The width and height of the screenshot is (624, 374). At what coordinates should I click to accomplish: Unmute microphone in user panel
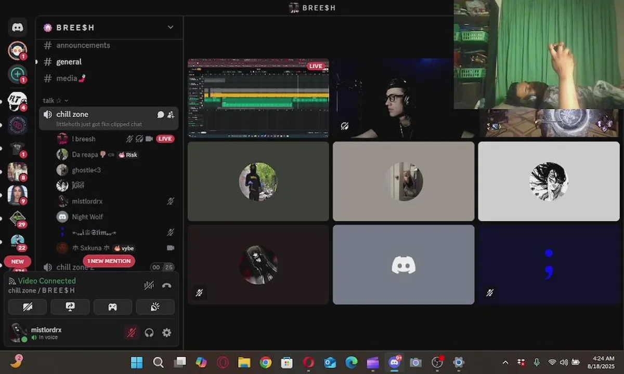(132, 332)
